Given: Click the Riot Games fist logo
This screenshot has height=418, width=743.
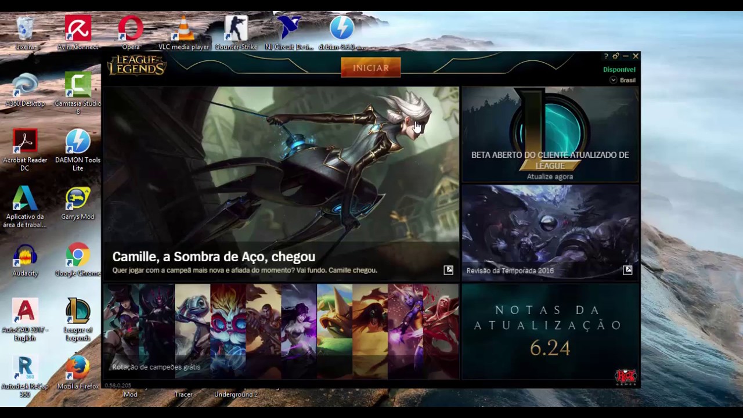Looking at the screenshot, I should point(626,377).
